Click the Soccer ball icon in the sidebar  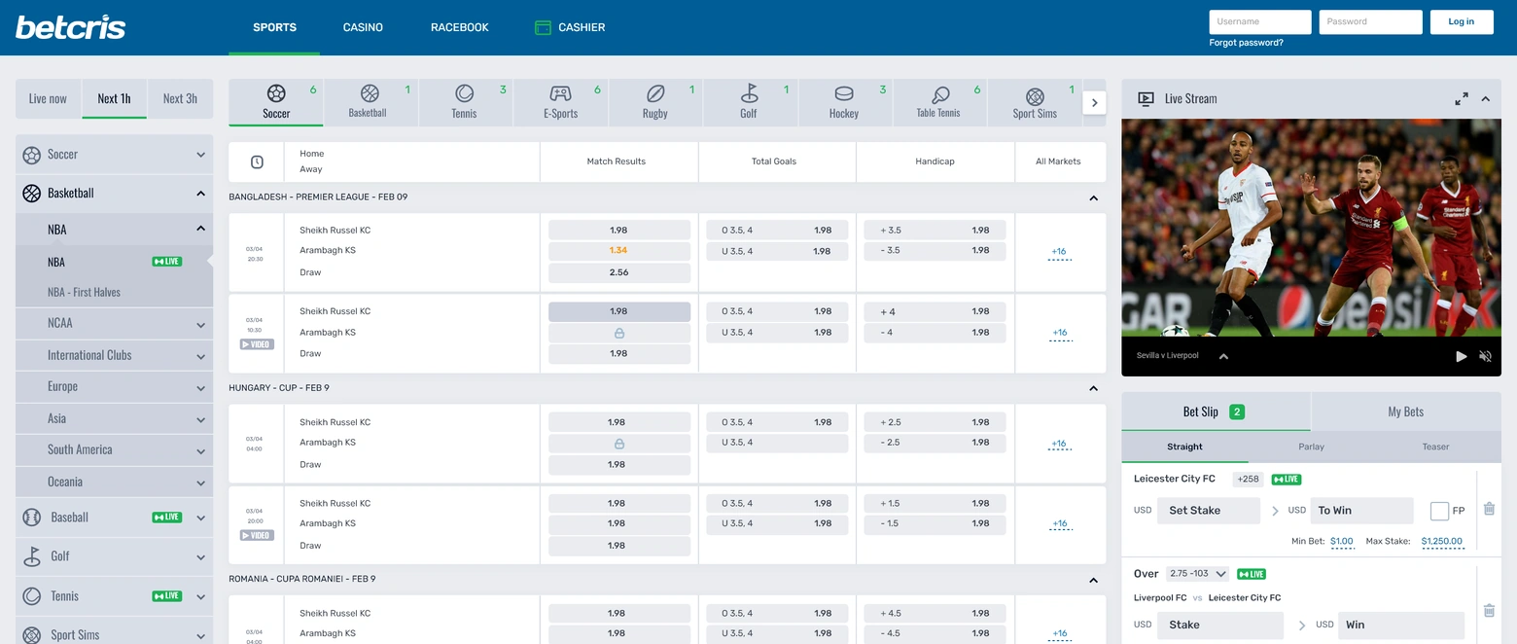pos(31,155)
